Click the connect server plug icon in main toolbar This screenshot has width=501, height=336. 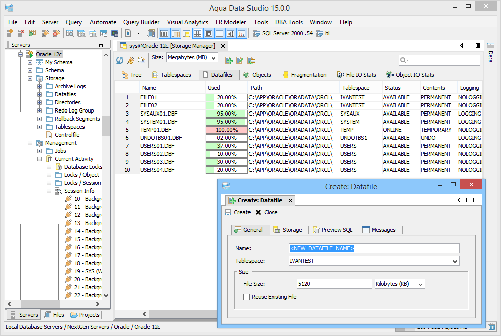[46, 33]
